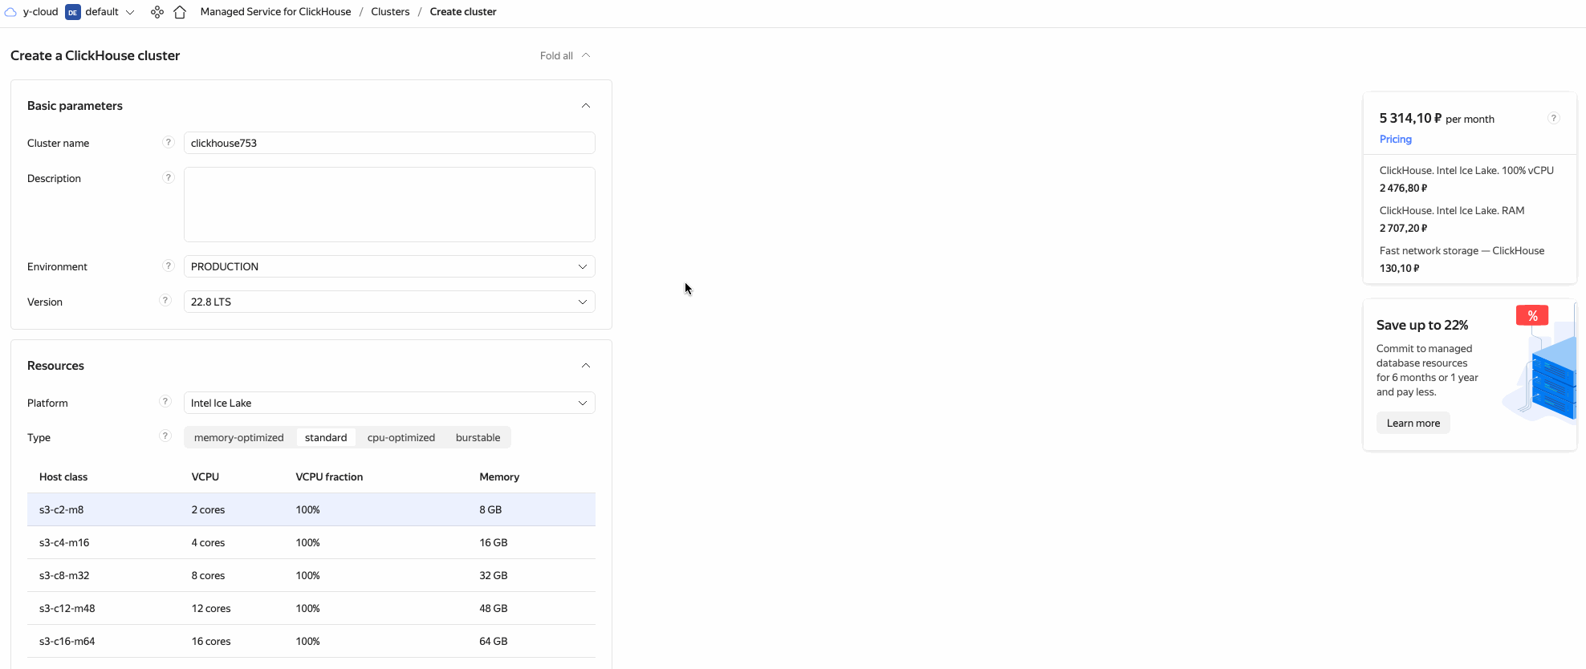Click the Learn more button
Image resolution: width=1586 pixels, height=669 pixels.
(1413, 423)
